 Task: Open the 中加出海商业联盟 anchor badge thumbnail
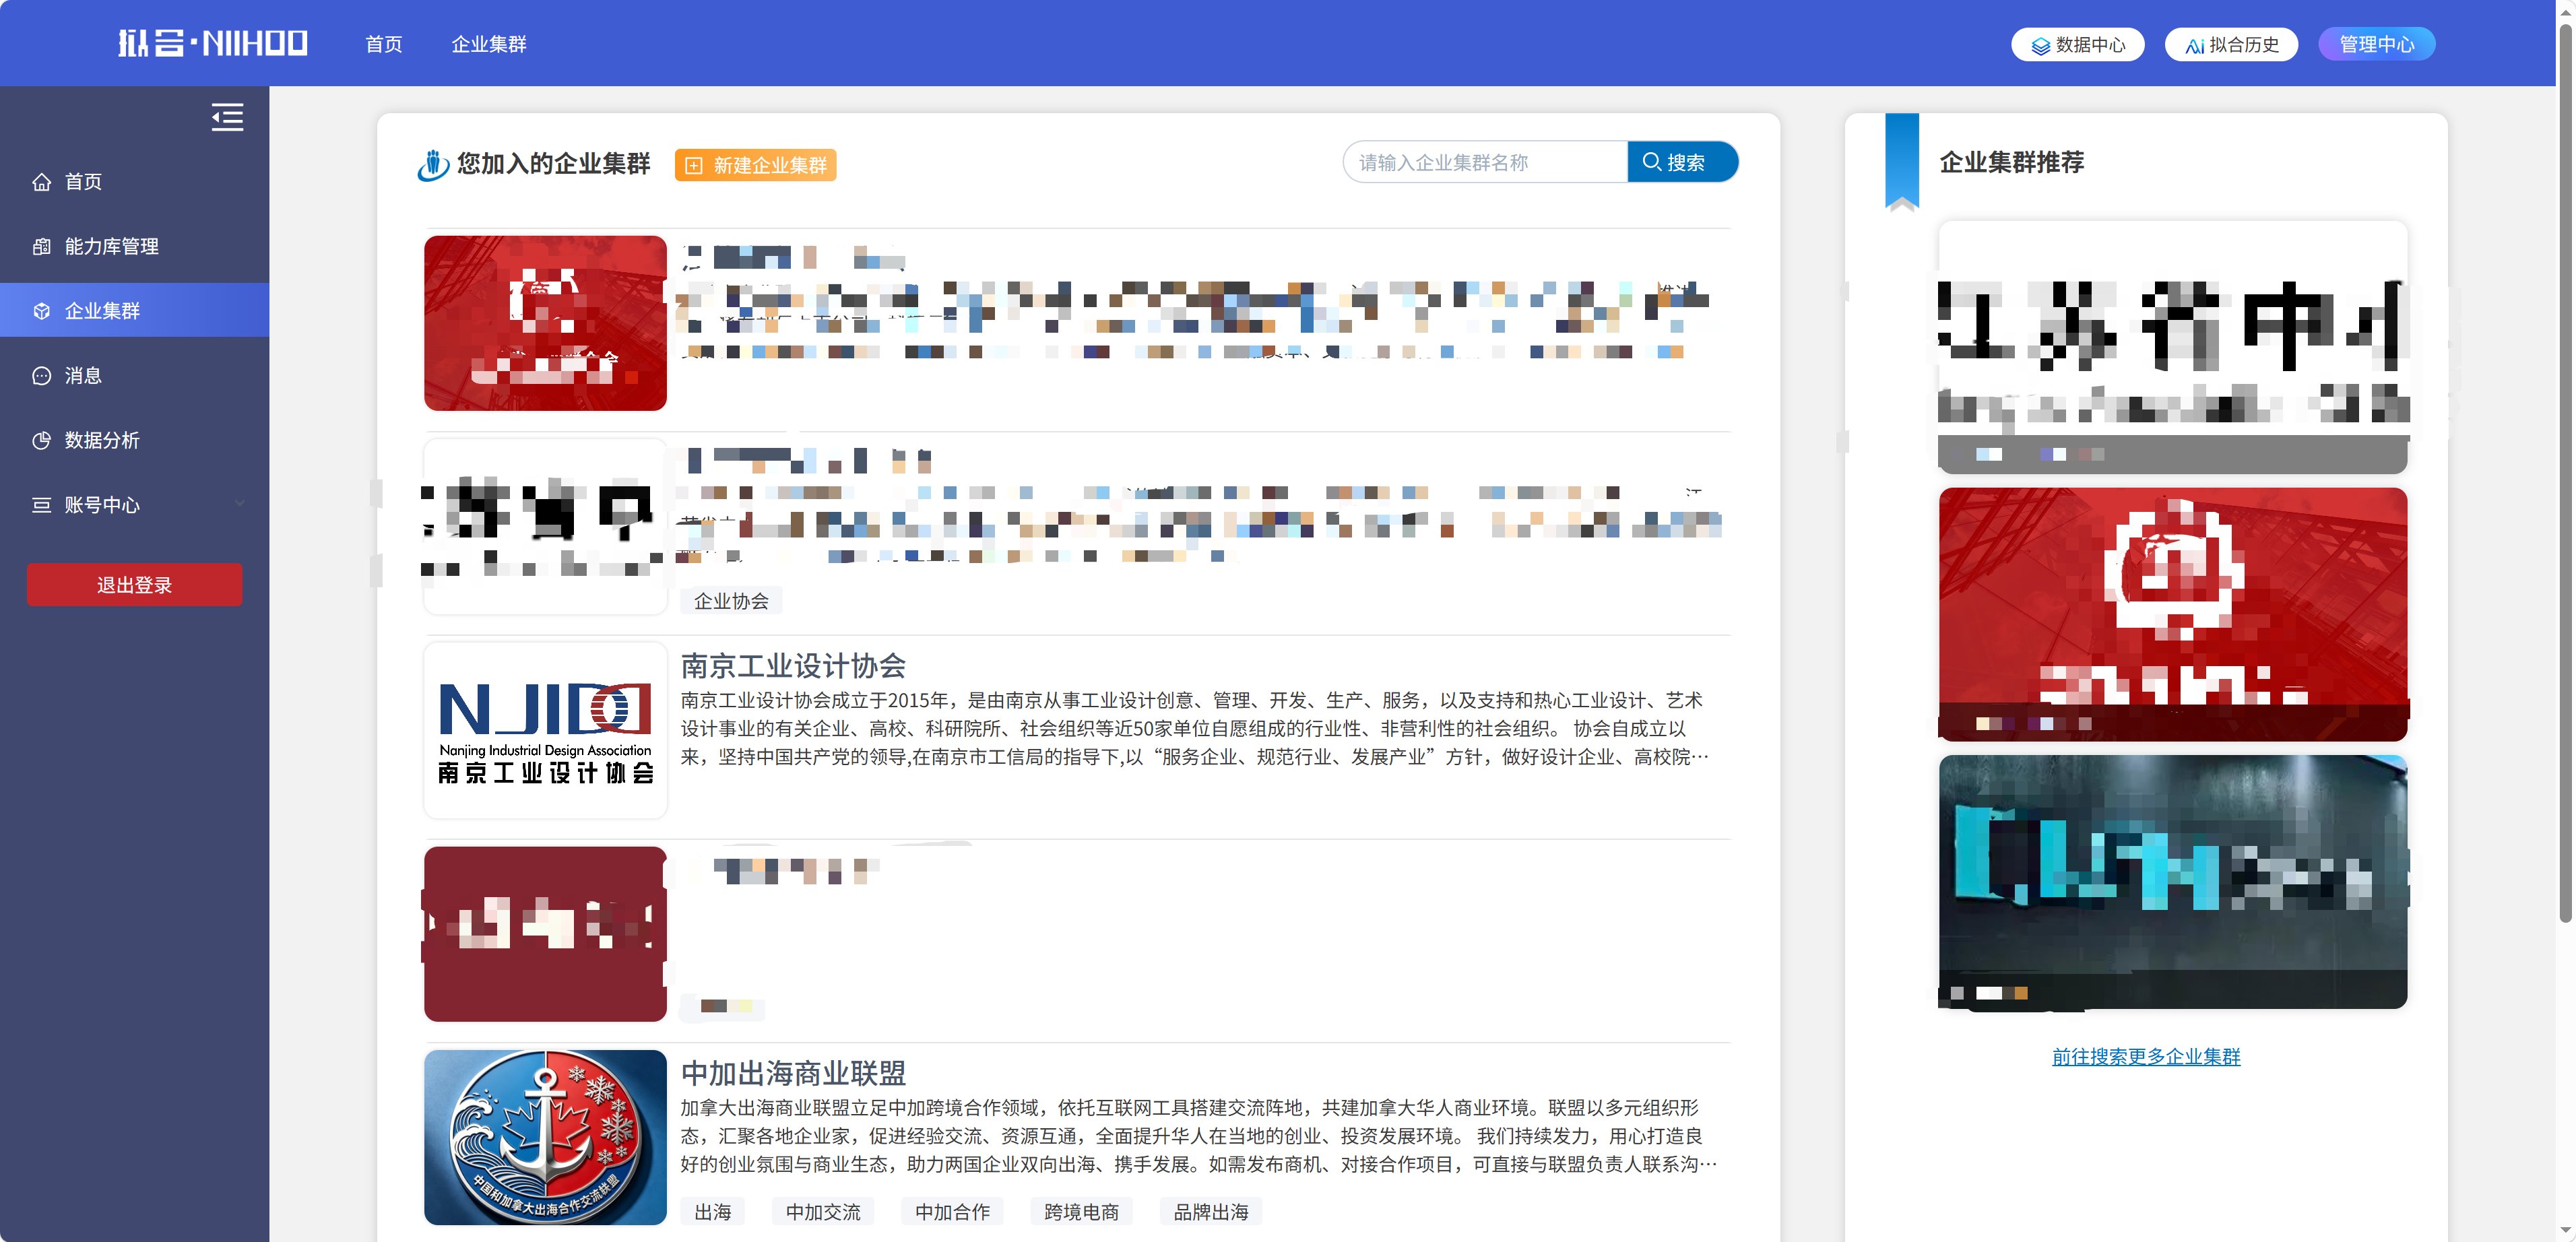click(545, 1137)
